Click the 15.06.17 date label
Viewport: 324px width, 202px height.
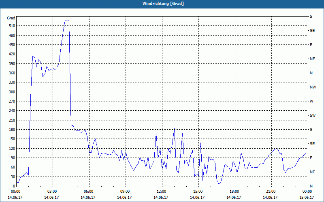click(x=307, y=198)
